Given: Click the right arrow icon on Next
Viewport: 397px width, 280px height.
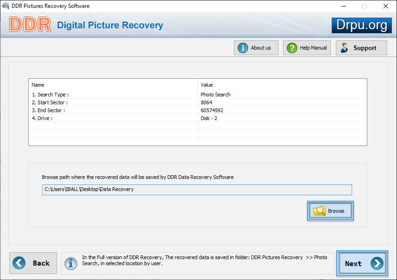Looking at the screenshot, I should pos(377,263).
